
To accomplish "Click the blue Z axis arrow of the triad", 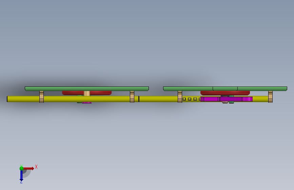I will pos(21,176).
